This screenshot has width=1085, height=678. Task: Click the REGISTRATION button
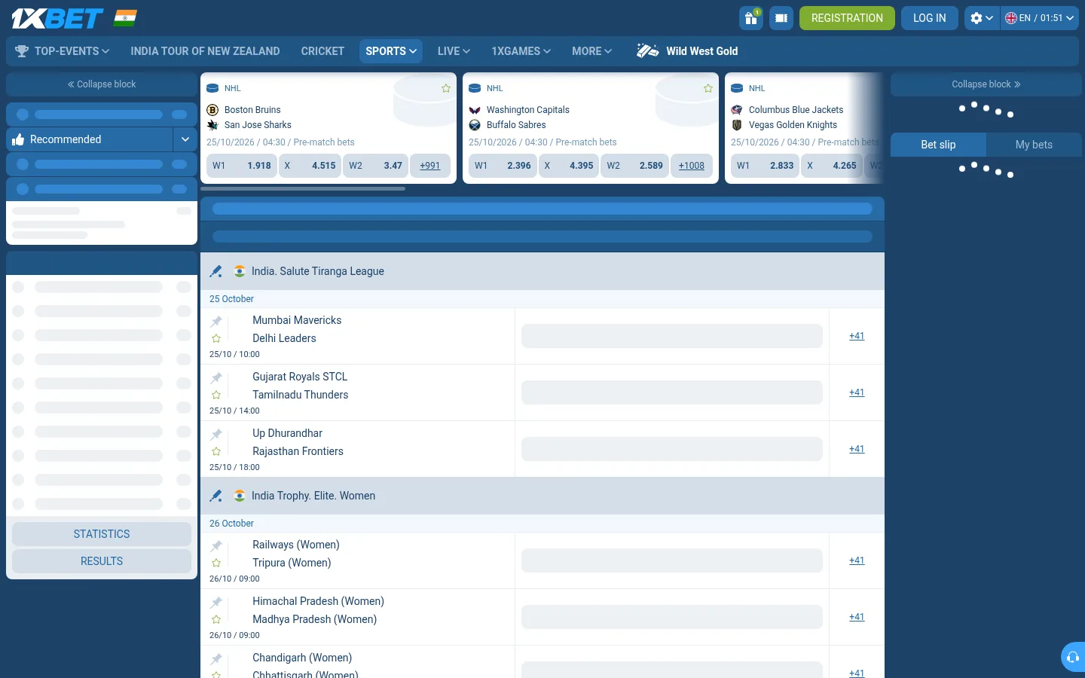tap(847, 18)
